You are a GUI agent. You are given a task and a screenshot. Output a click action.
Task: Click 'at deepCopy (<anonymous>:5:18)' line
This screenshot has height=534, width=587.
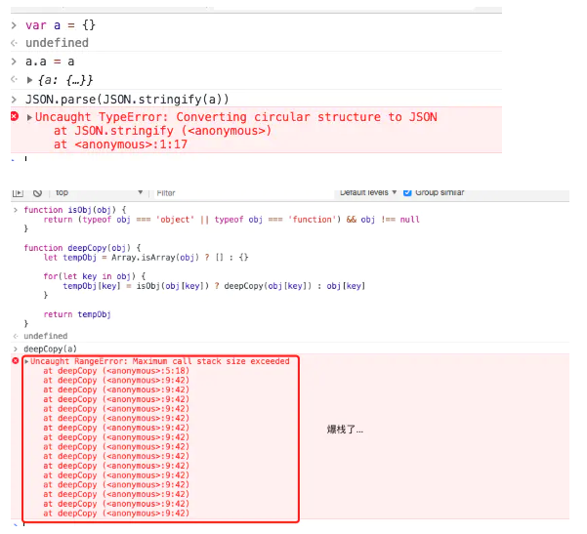point(116,371)
